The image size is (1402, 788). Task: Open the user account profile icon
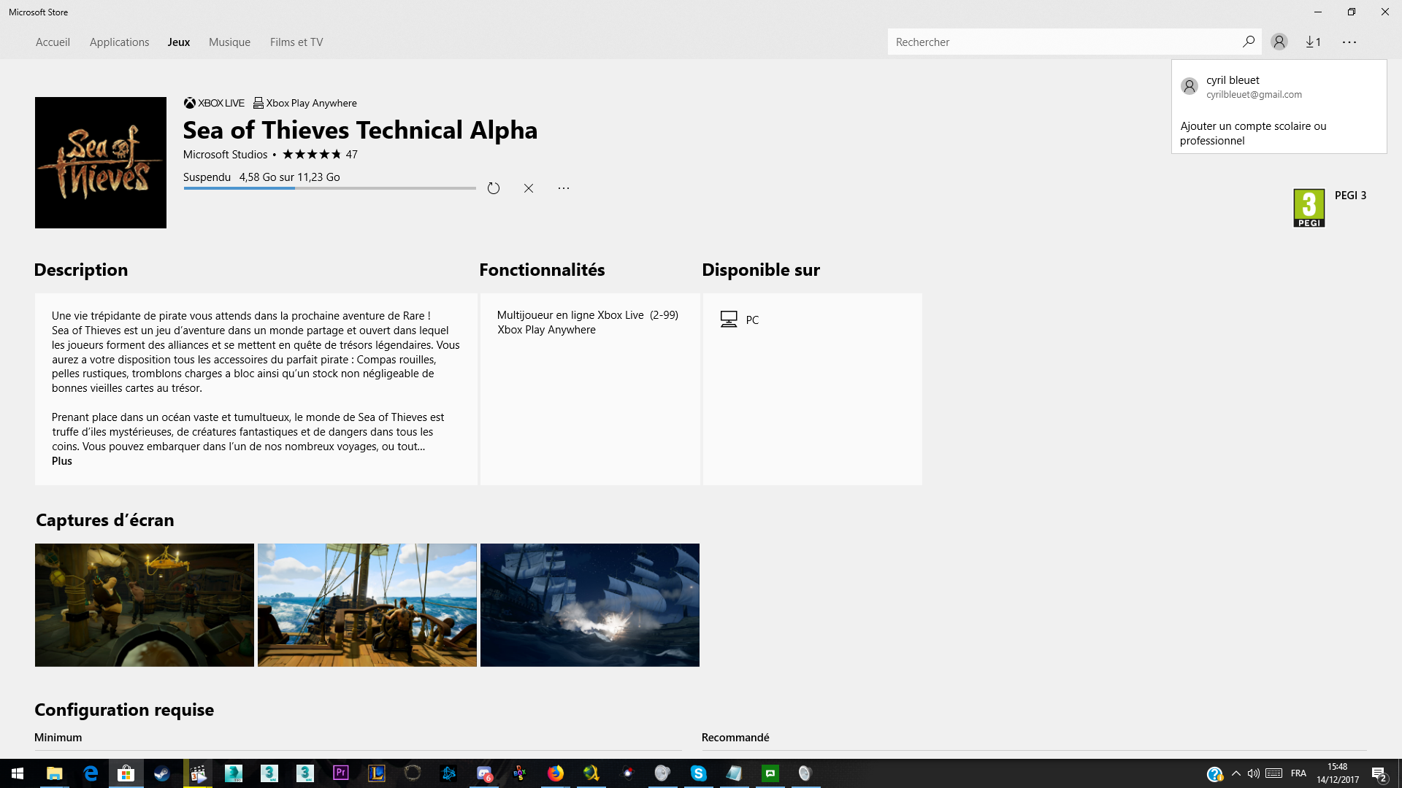click(x=1279, y=42)
